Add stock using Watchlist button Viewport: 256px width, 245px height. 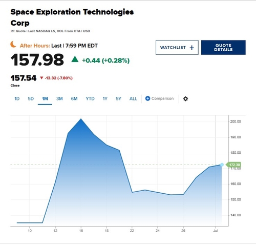[177, 48]
